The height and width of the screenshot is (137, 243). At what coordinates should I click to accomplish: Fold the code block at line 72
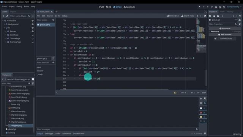coord(68,27)
